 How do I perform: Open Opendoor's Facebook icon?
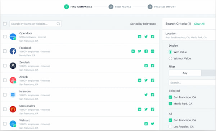[152, 37]
